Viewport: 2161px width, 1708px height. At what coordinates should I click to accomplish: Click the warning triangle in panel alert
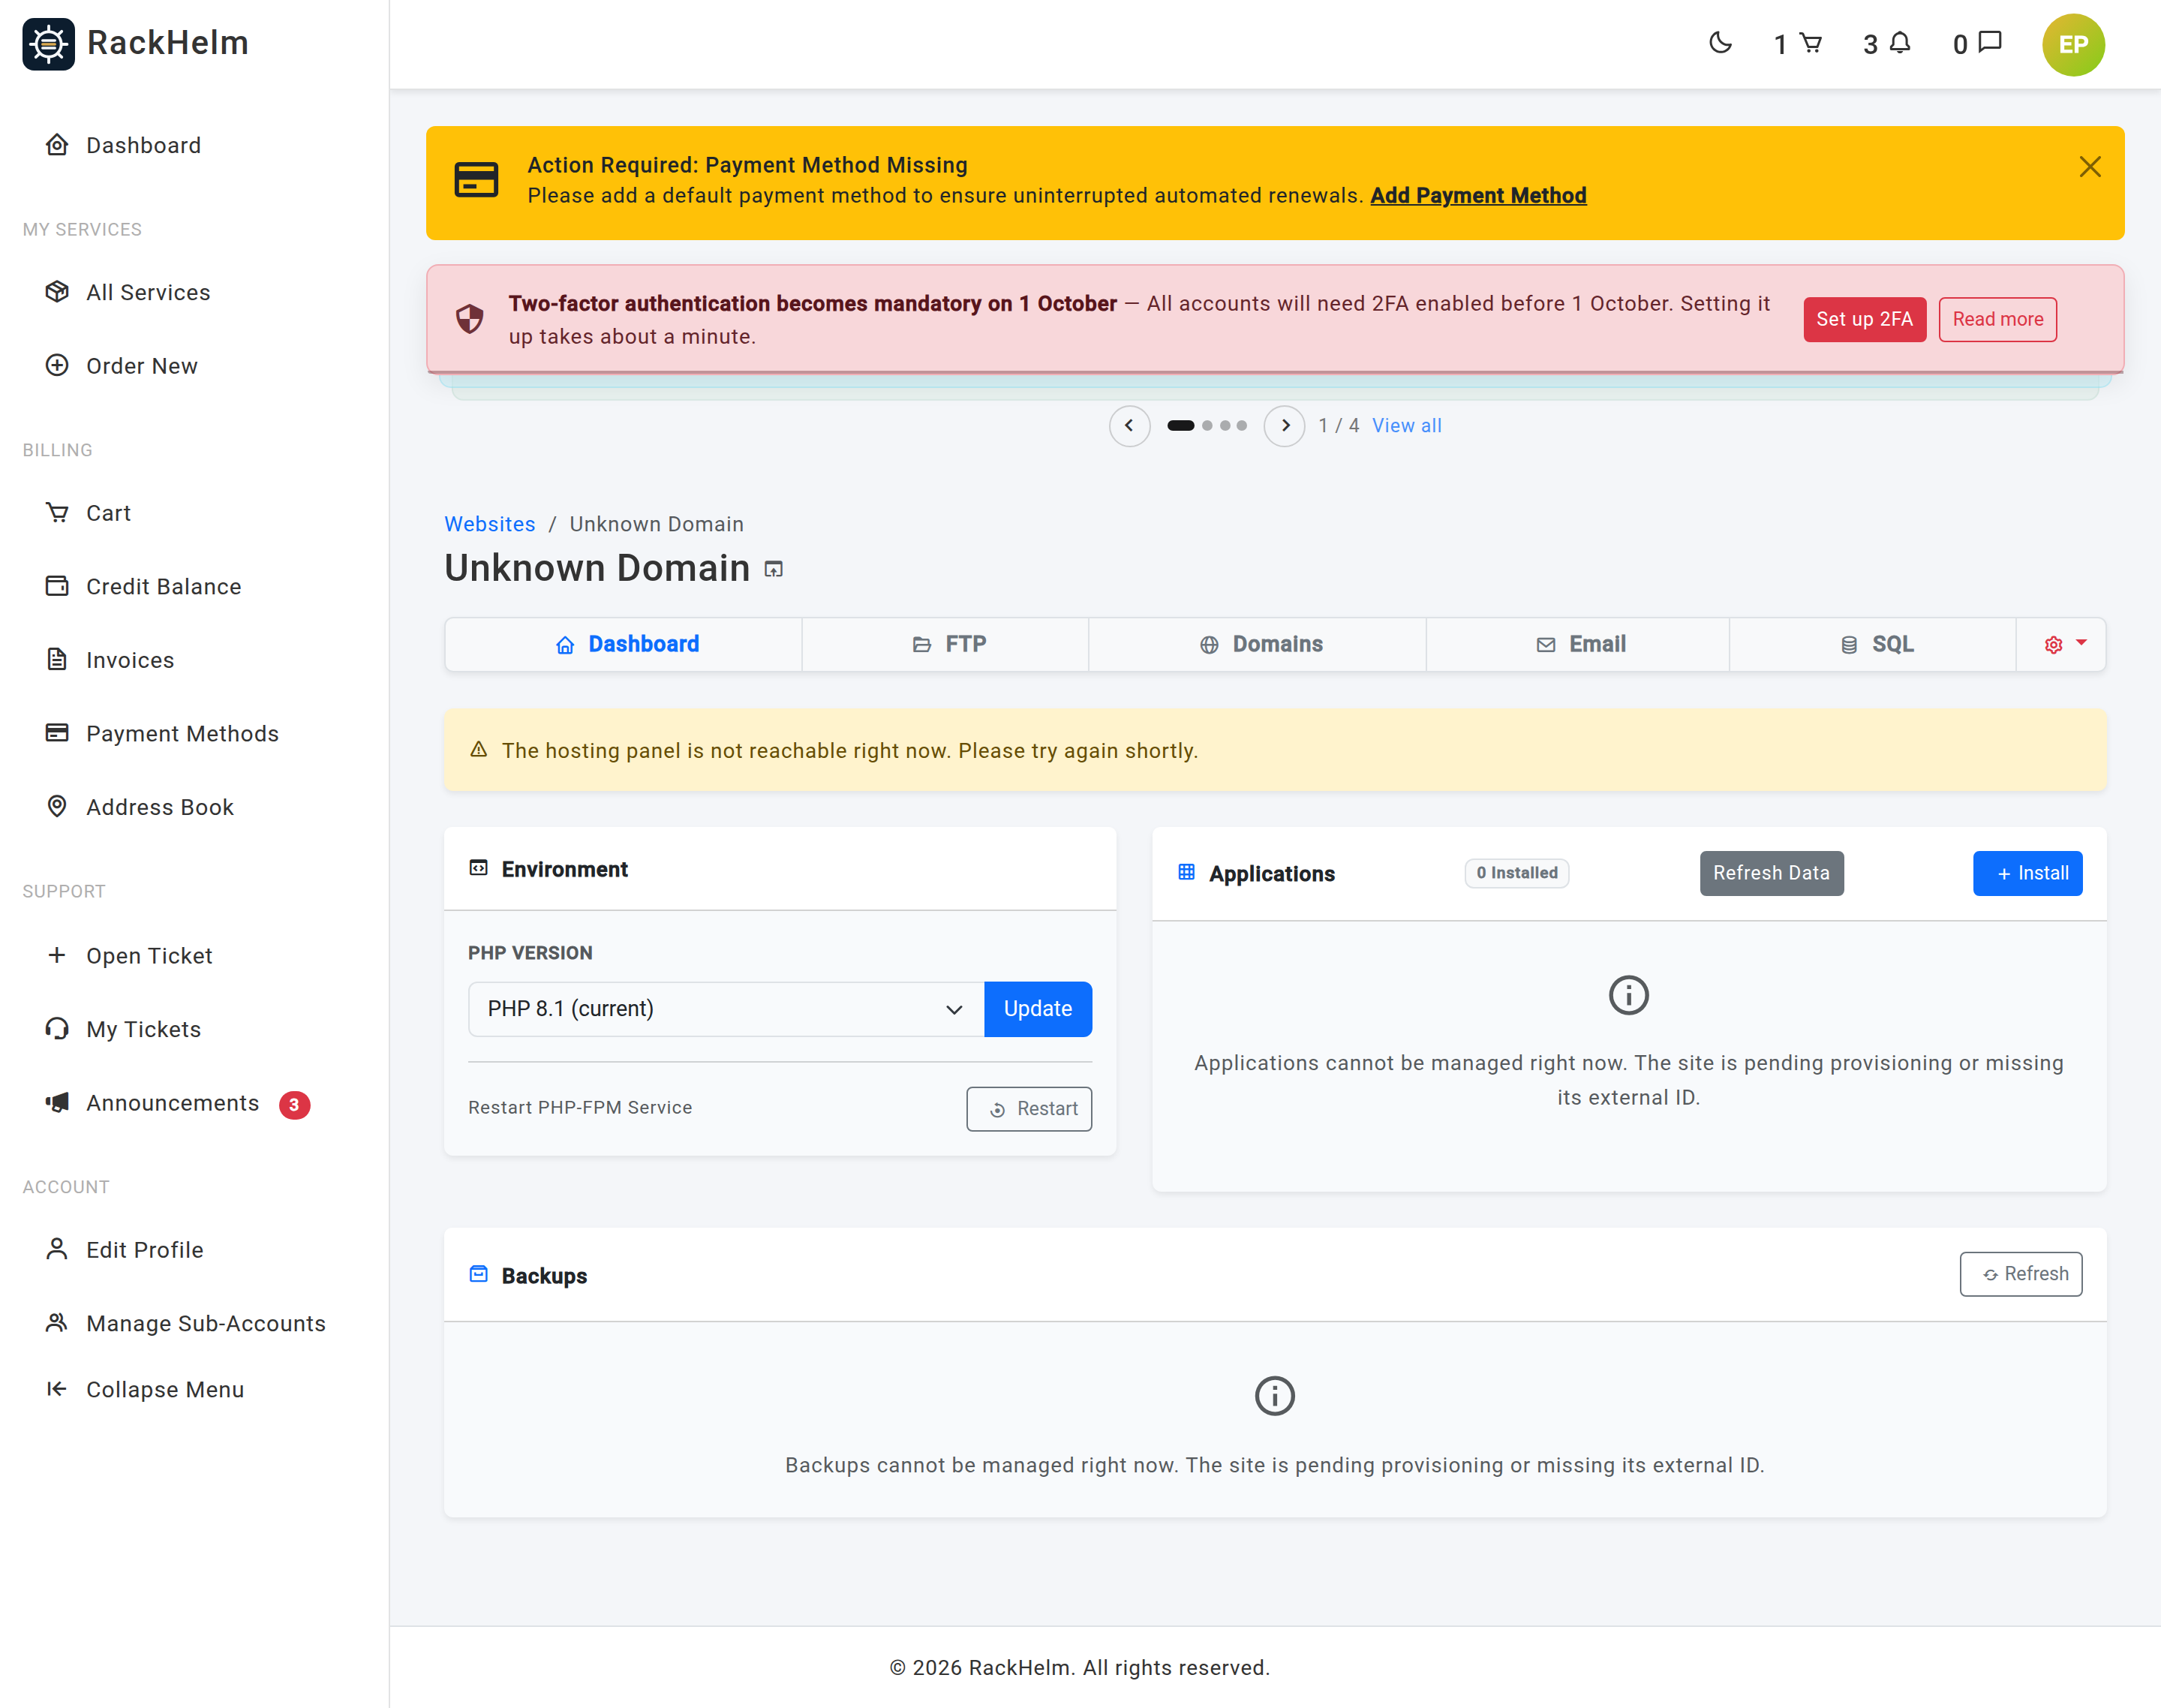coord(479,750)
